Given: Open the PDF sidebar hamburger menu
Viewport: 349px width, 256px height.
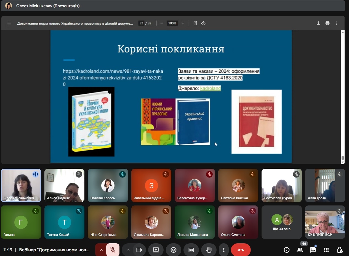Looking at the screenshot, I should point(9,23).
